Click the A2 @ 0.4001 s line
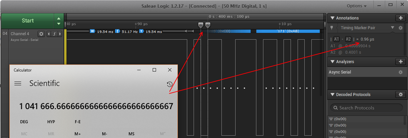 point(346,52)
